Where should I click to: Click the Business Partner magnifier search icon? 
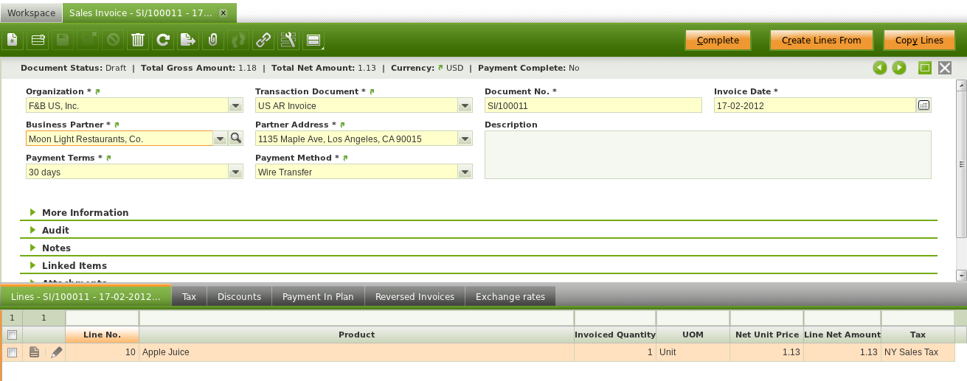(x=235, y=139)
